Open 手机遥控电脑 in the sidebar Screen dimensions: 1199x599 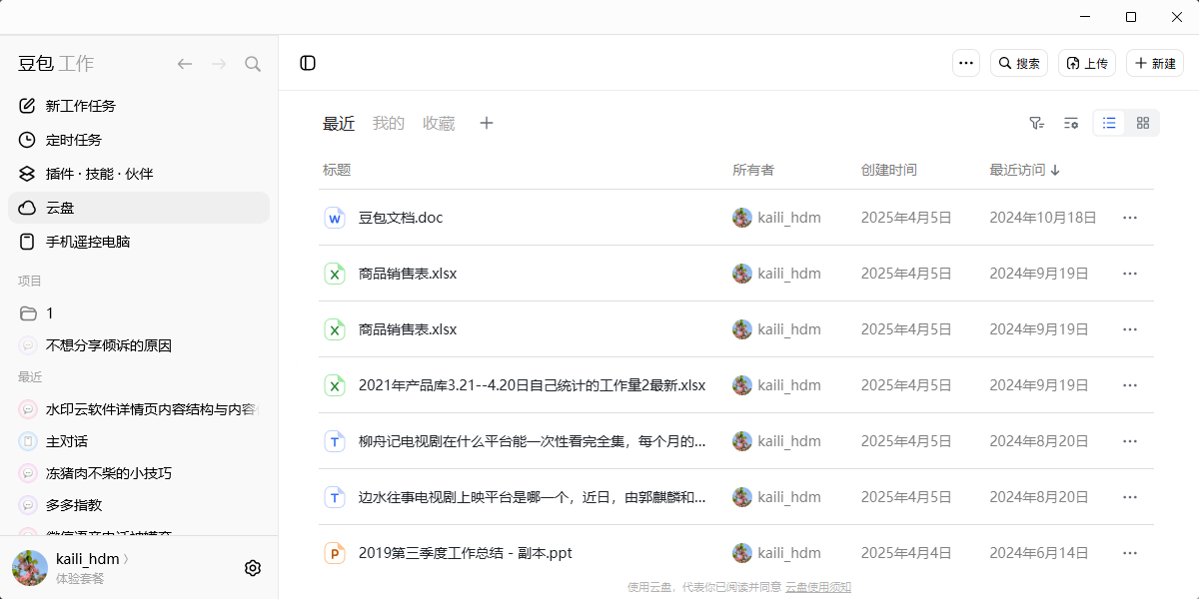(x=139, y=242)
